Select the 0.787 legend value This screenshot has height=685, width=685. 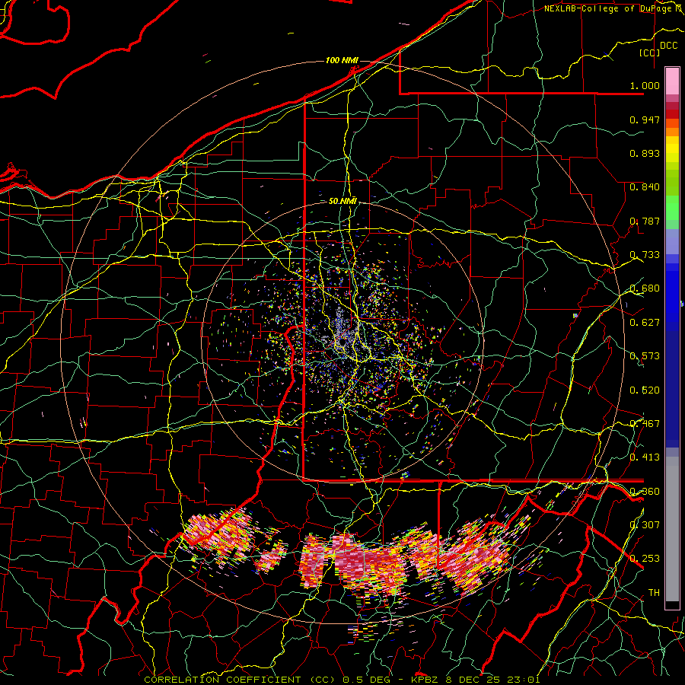tap(645, 221)
